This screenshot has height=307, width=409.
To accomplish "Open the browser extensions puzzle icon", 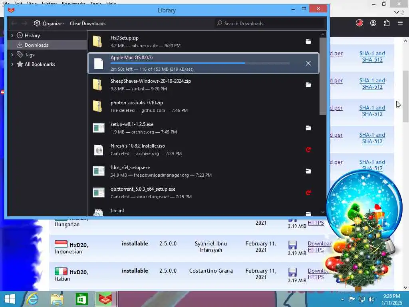I will point(387,23).
